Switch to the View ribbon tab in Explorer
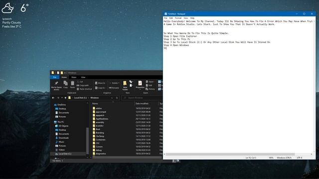319x179 pixels. pos(83,78)
